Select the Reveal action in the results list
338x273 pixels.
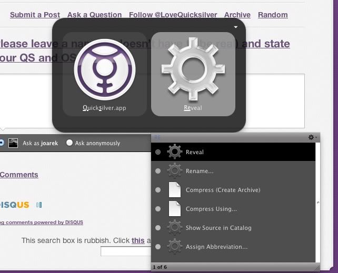[233, 152]
